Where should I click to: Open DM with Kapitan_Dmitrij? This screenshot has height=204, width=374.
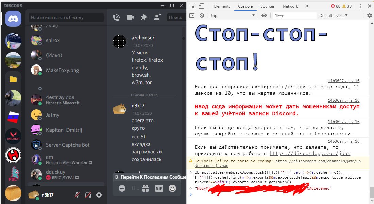click(66, 130)
